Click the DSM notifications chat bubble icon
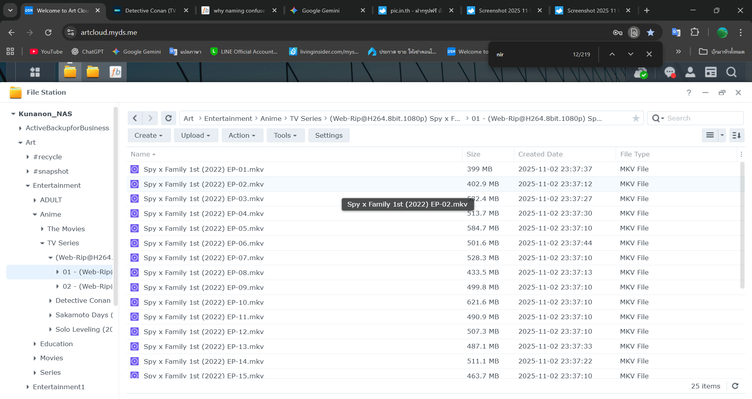Image resolution: width=752 pixels, height=399 pixels. click(669, 72)
